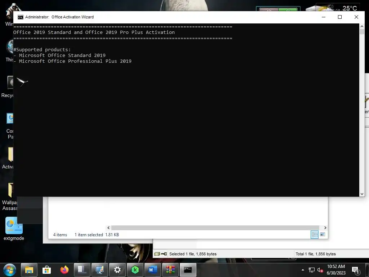Open WinRAR from the taskbar
This screenshot has height=277, width=369.
click(x=170, y=270)
